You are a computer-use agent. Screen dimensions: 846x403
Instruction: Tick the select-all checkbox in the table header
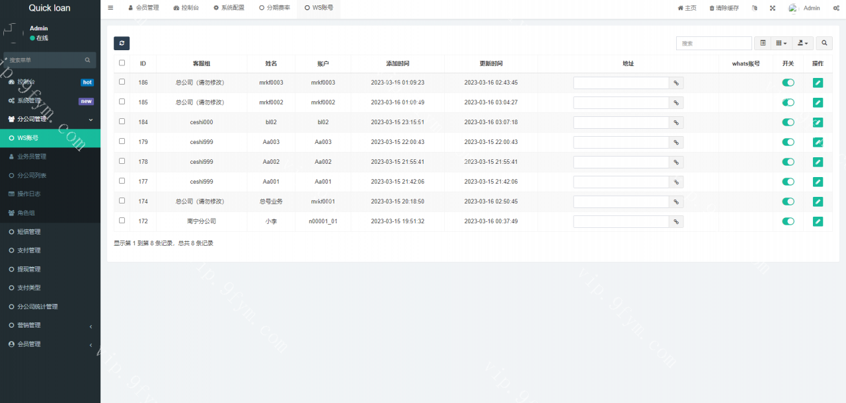click(122, 63)
